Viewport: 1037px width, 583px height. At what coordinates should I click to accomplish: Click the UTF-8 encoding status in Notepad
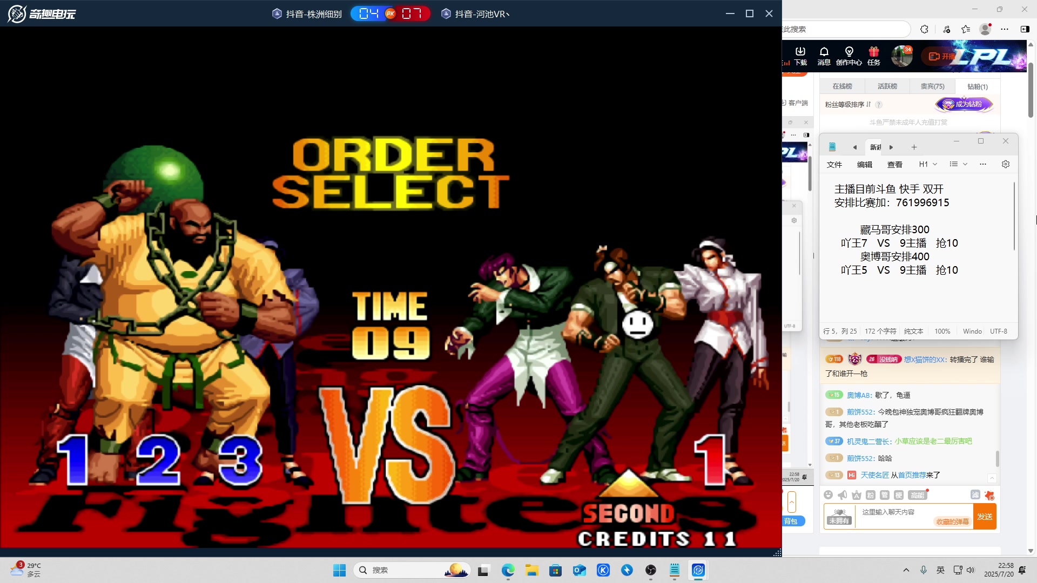(999, 331)
